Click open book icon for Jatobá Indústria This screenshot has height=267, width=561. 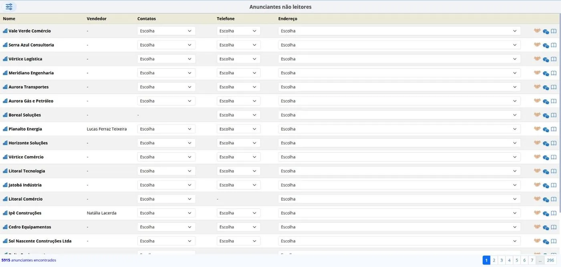click(x=554, y=185)
